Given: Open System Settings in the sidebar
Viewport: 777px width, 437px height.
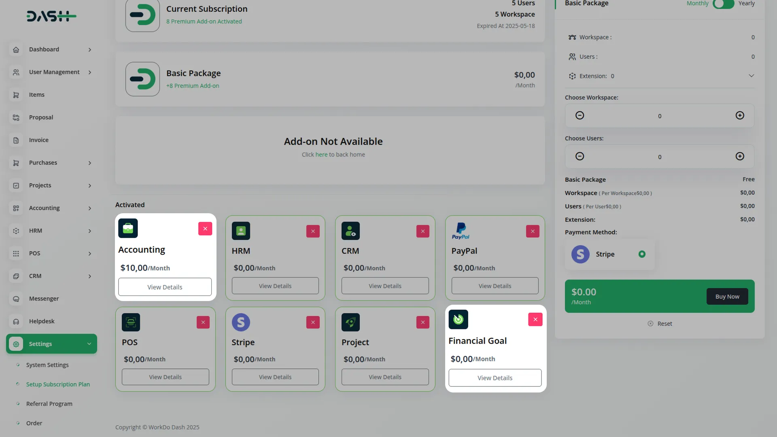Looking at the screenshot, I should pyautogui.click(x=47, y=365).
